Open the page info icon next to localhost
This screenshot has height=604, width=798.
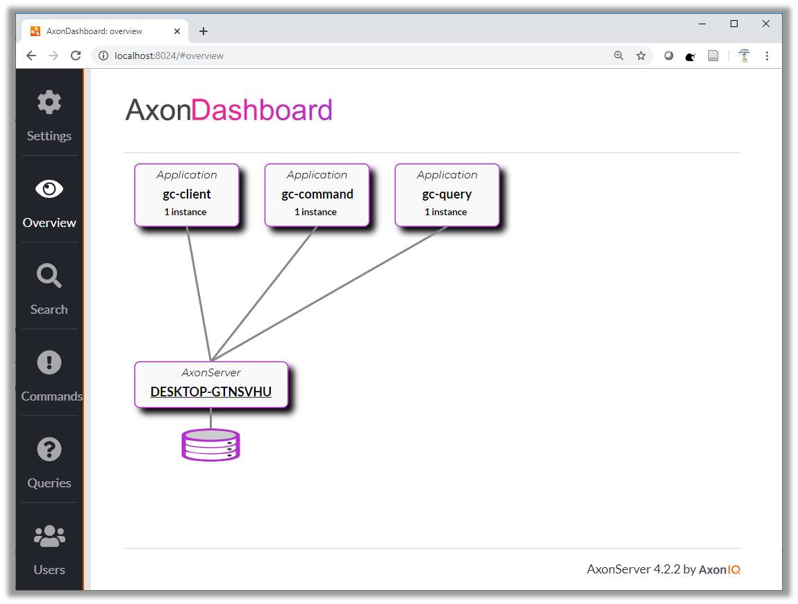point(102,56)
